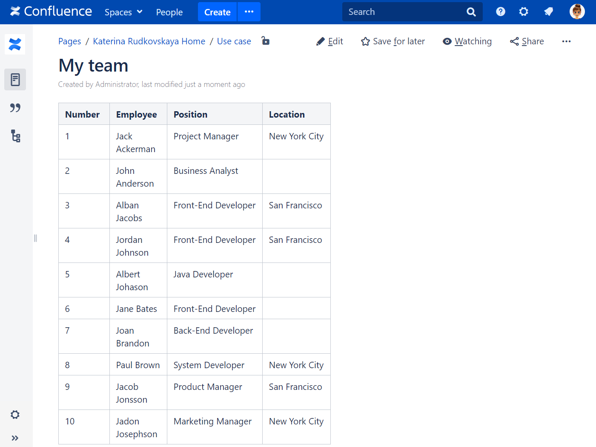Click the page restrictions unlocked padlock

pyautogui.click(x=265, y=41)
